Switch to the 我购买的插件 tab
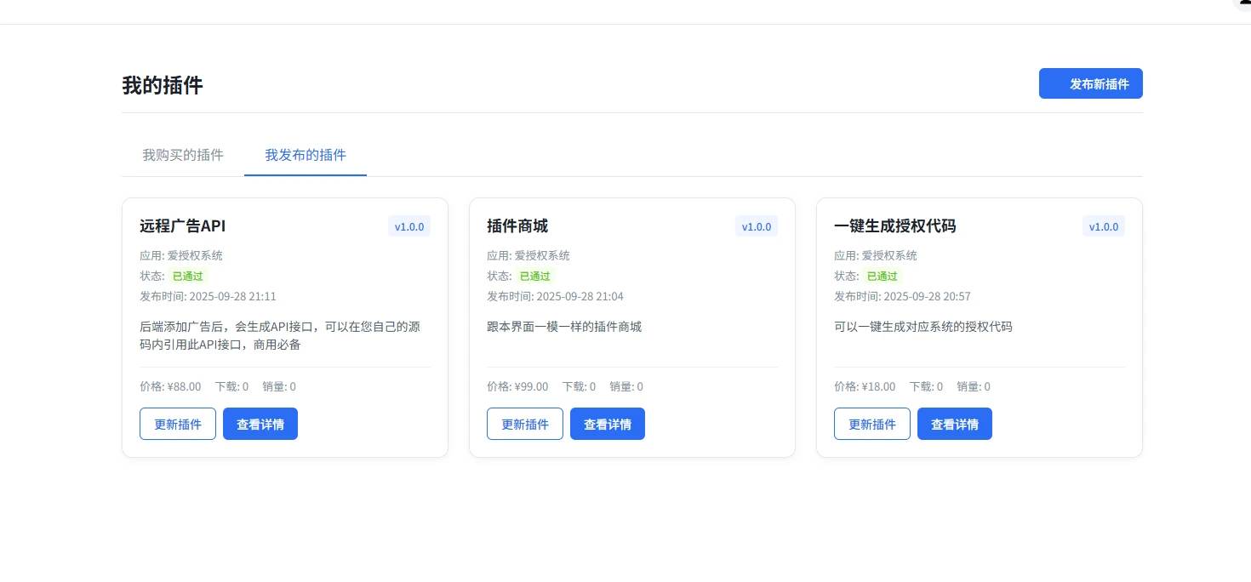1251x582 pixels. click(182, 155)
